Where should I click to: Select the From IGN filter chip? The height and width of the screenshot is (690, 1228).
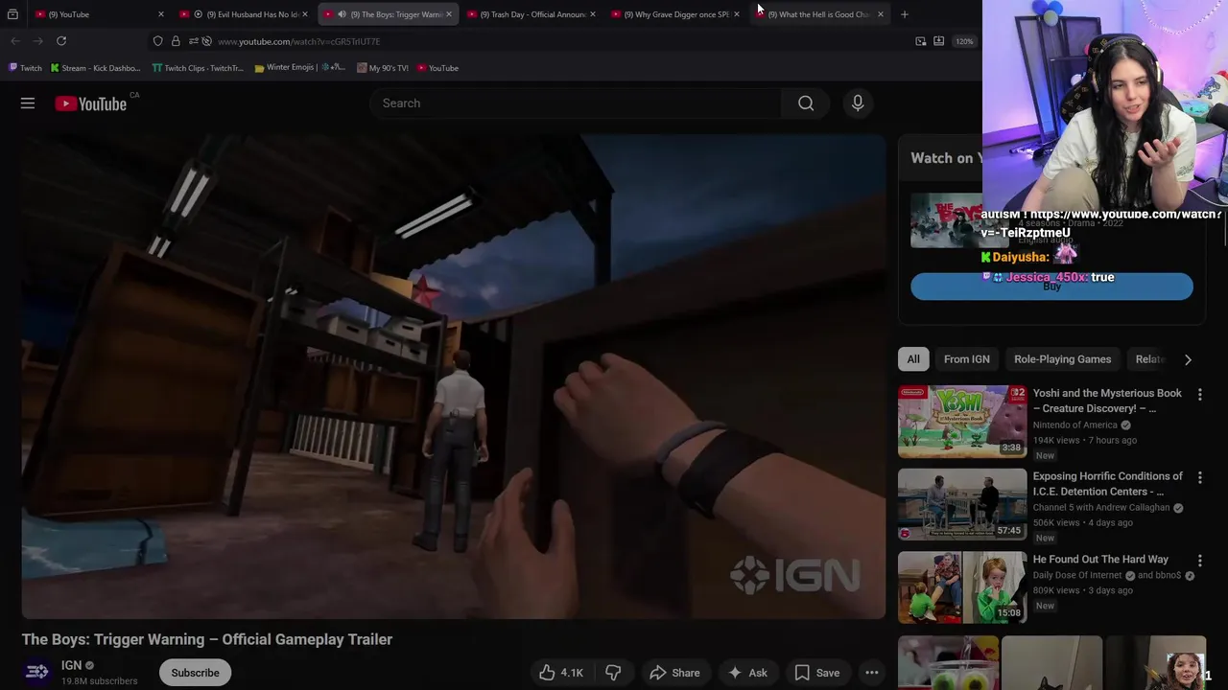(966, 359)
